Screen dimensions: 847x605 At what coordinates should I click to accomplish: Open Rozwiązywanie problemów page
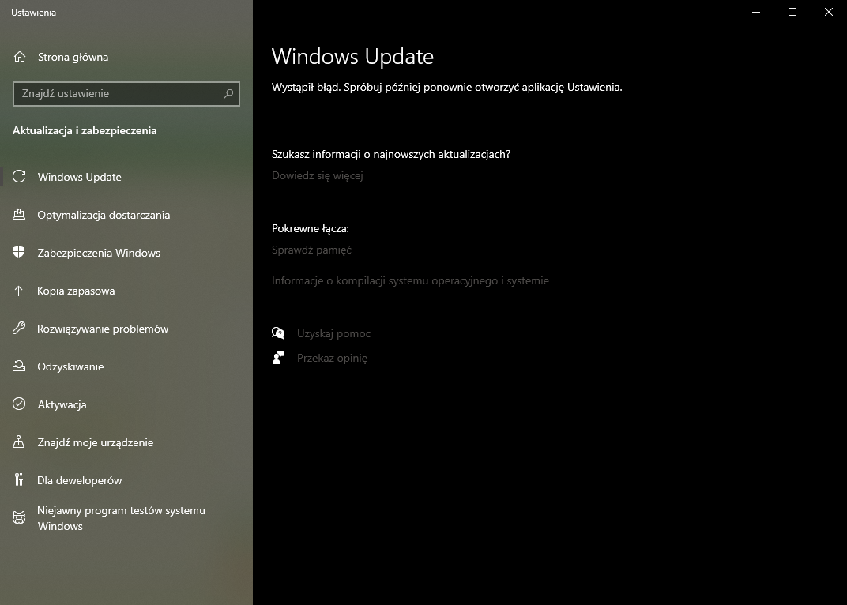pos(126,328)
